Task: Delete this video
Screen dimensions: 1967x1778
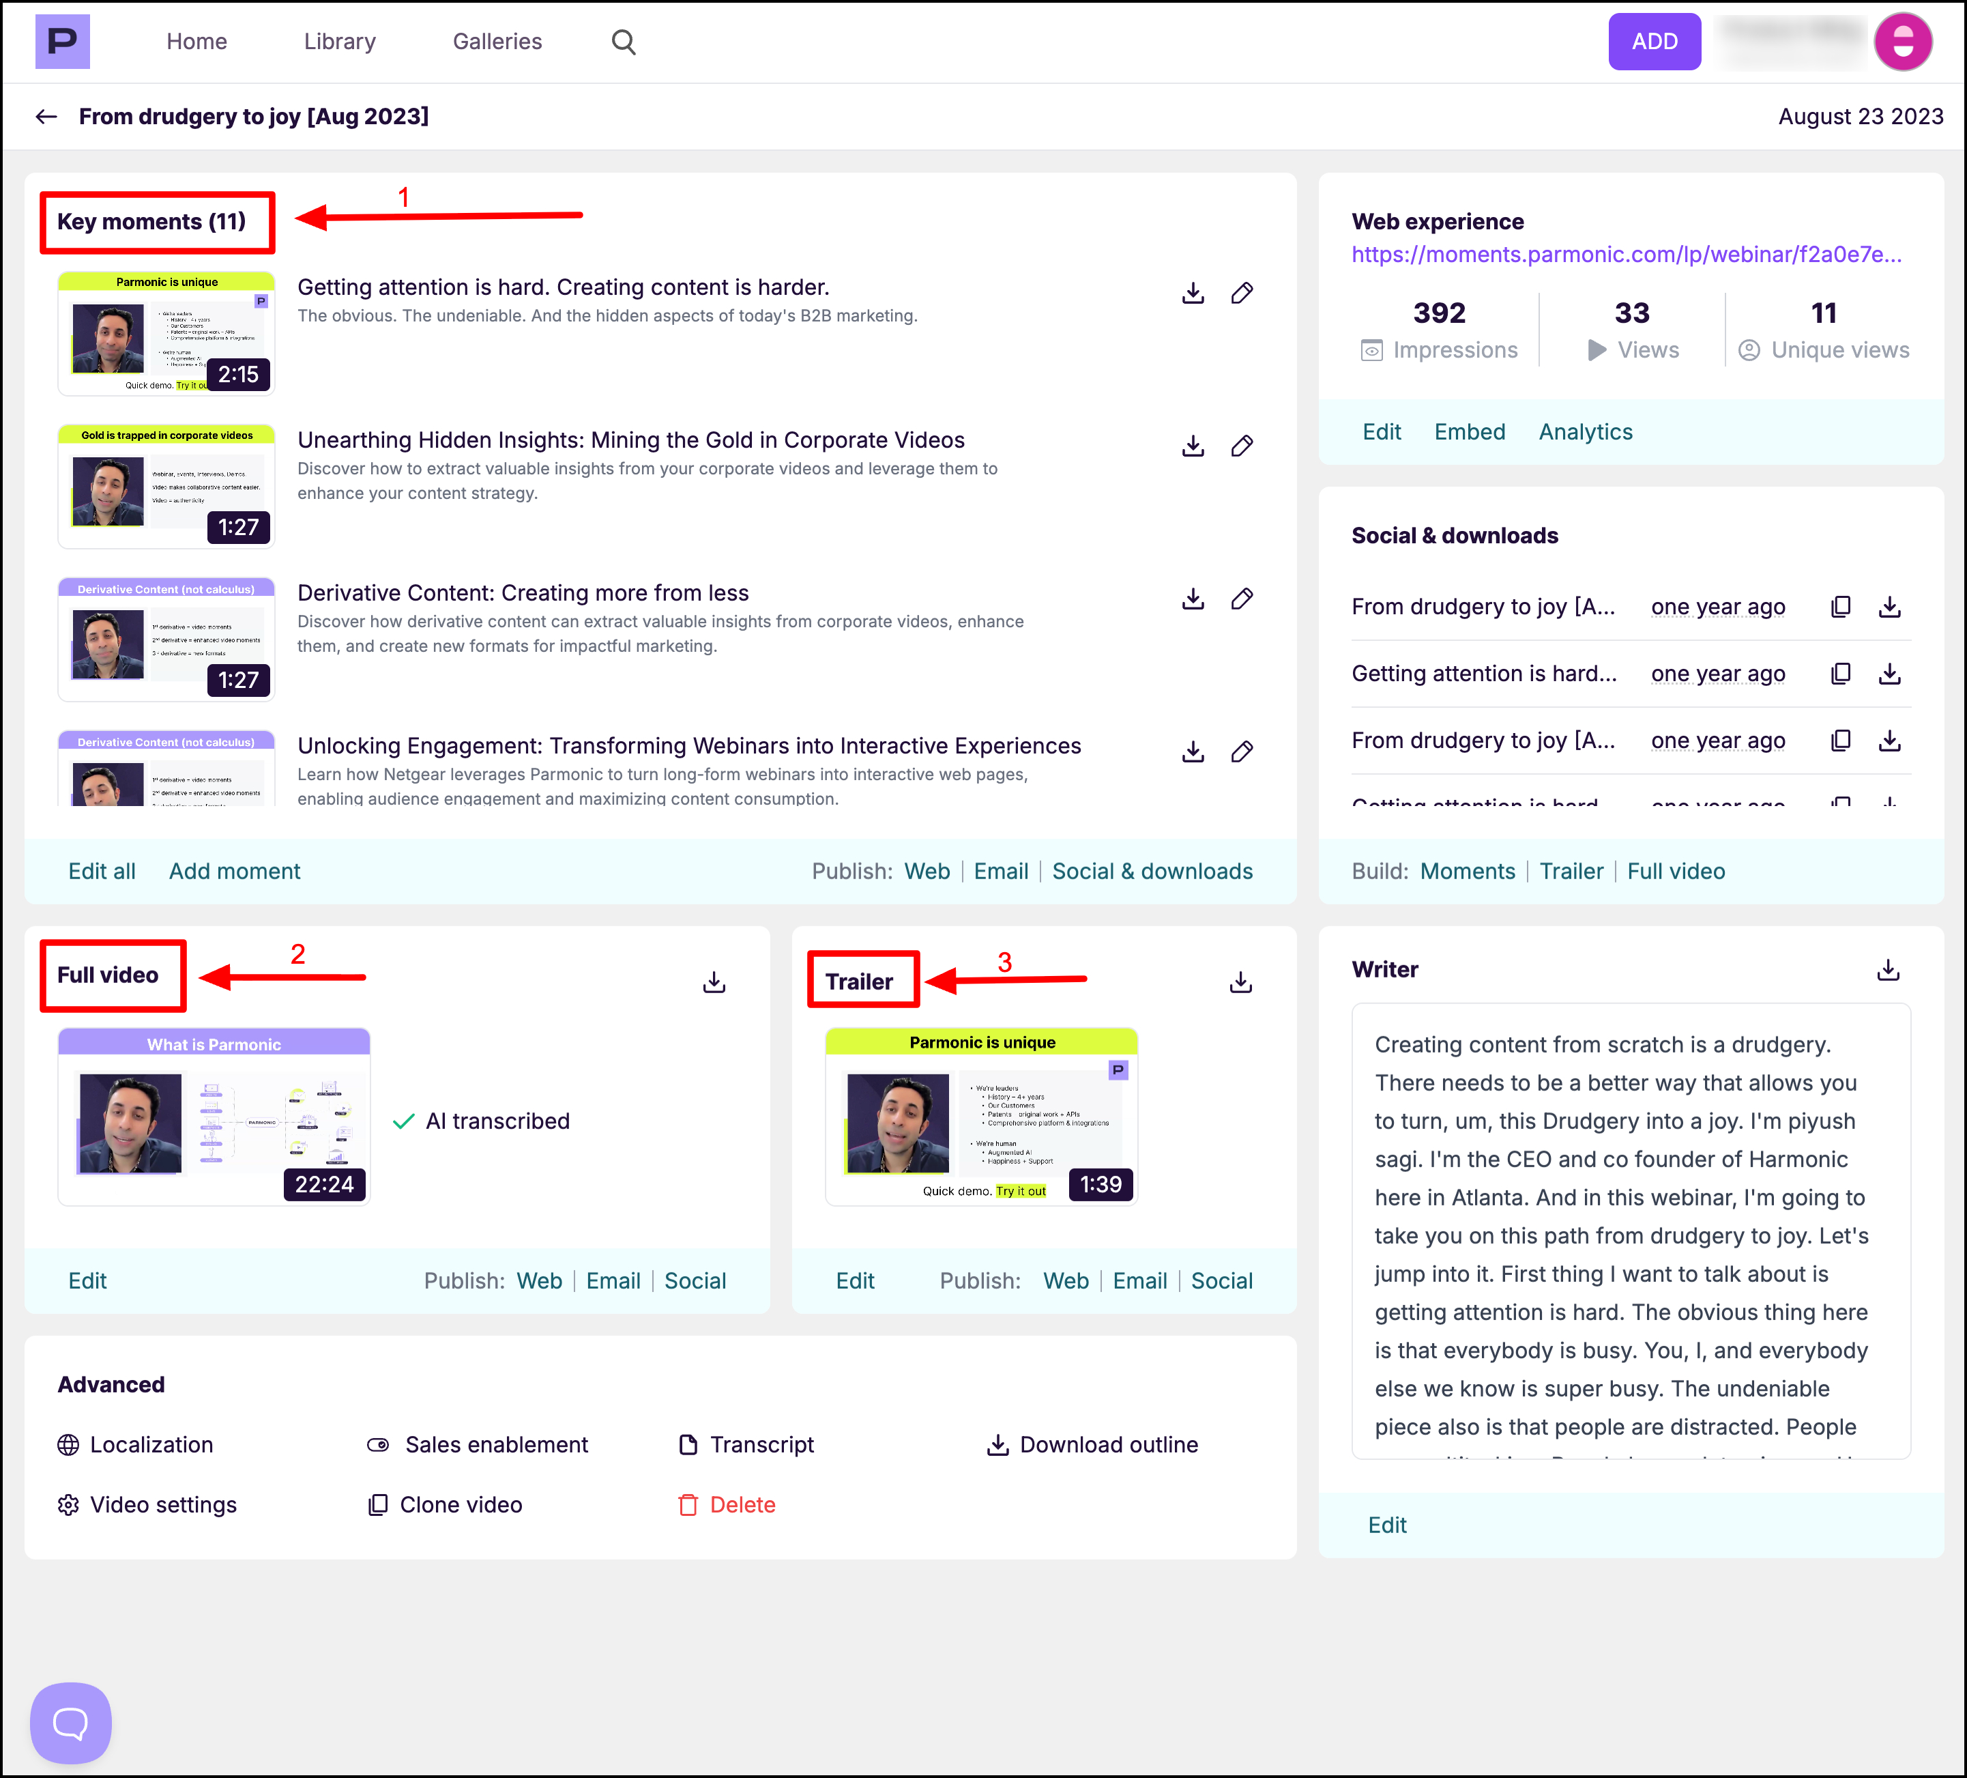Action: 728,1505
